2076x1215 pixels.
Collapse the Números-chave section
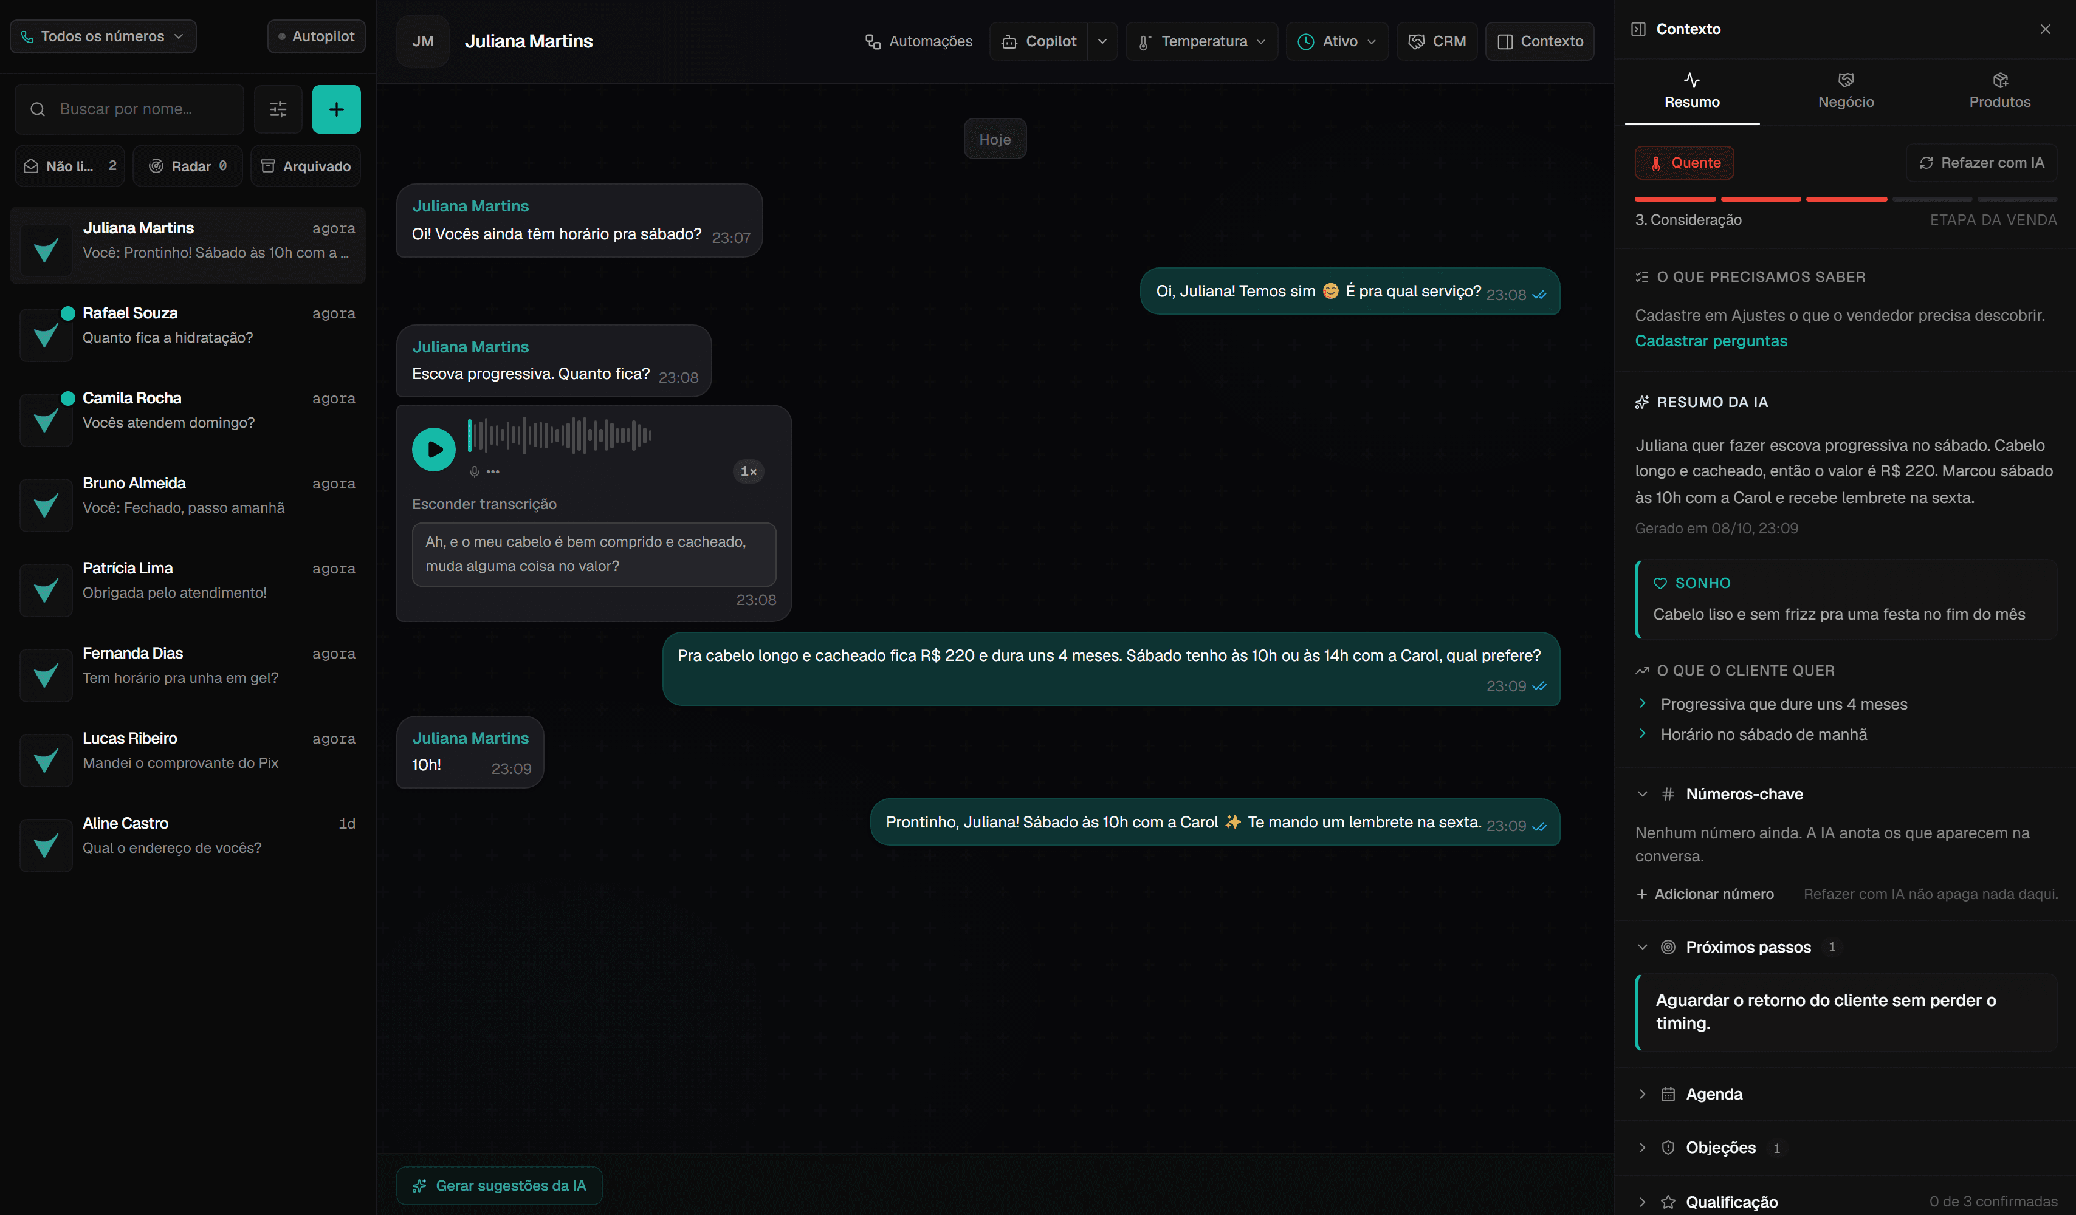coord(1719,794)
